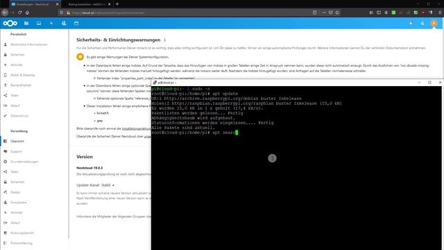Close the Einstellungen - Nextcloud tab
The width and height of the screenshot is (444, 250).
click(57, 4)
